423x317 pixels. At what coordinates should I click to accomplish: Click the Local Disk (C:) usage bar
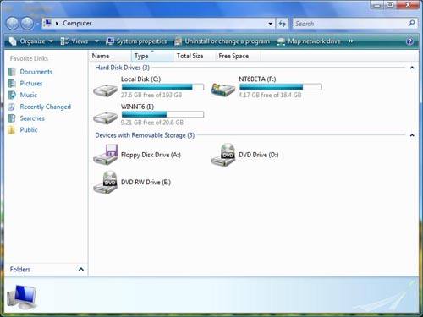pyautogui.click(x=162, y=87)
